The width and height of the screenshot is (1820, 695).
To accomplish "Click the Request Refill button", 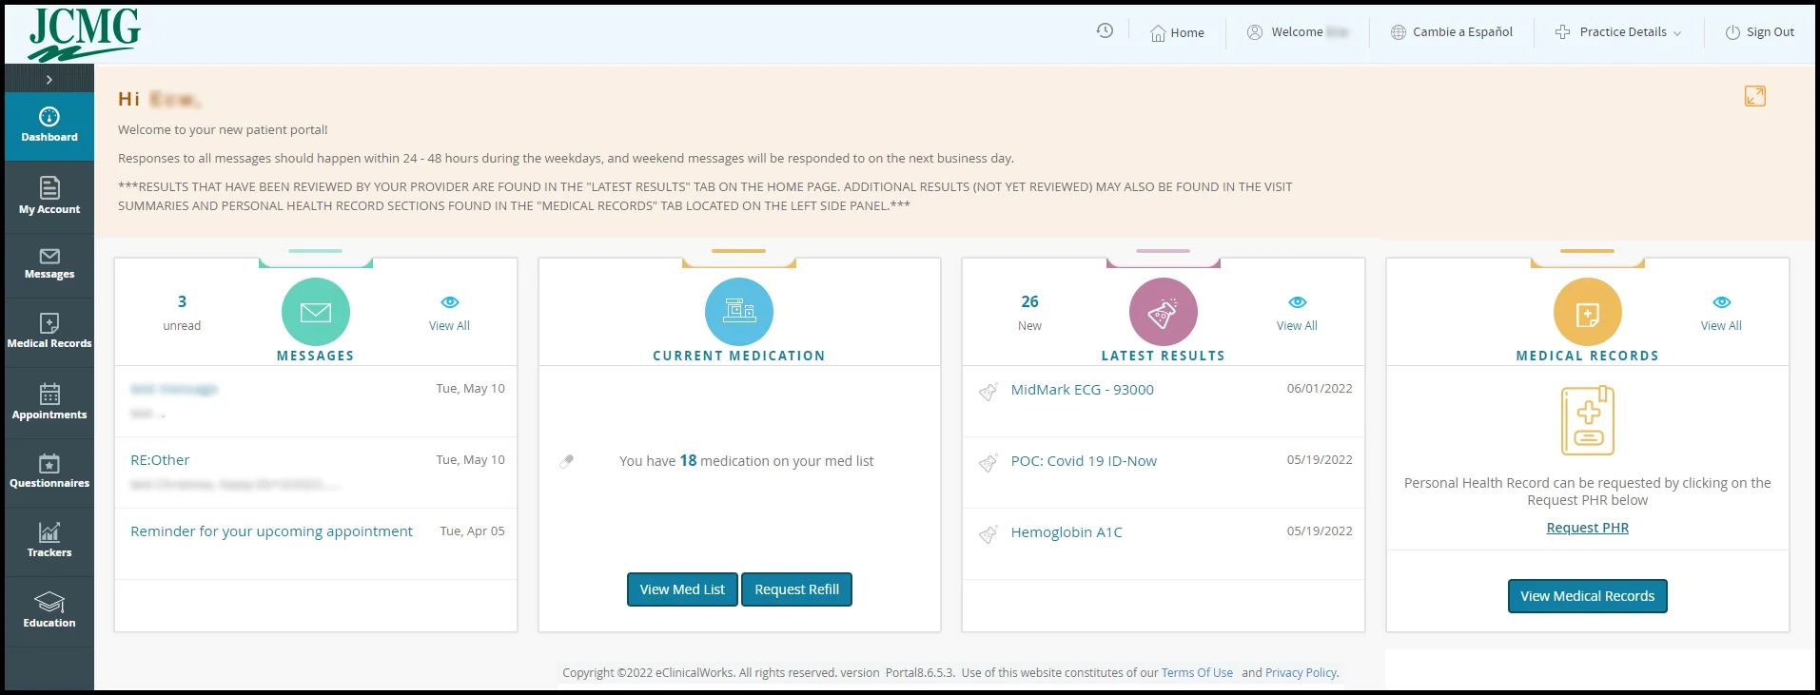I will 796,589.
